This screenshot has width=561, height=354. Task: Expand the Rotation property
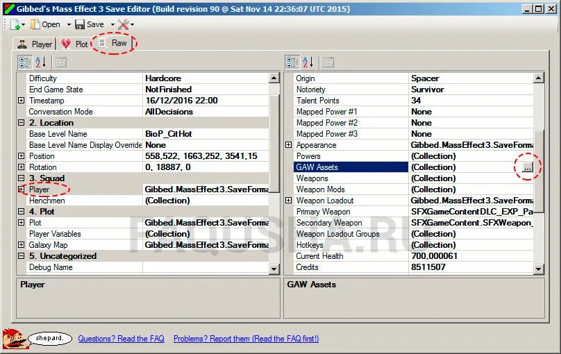[21, 167]
